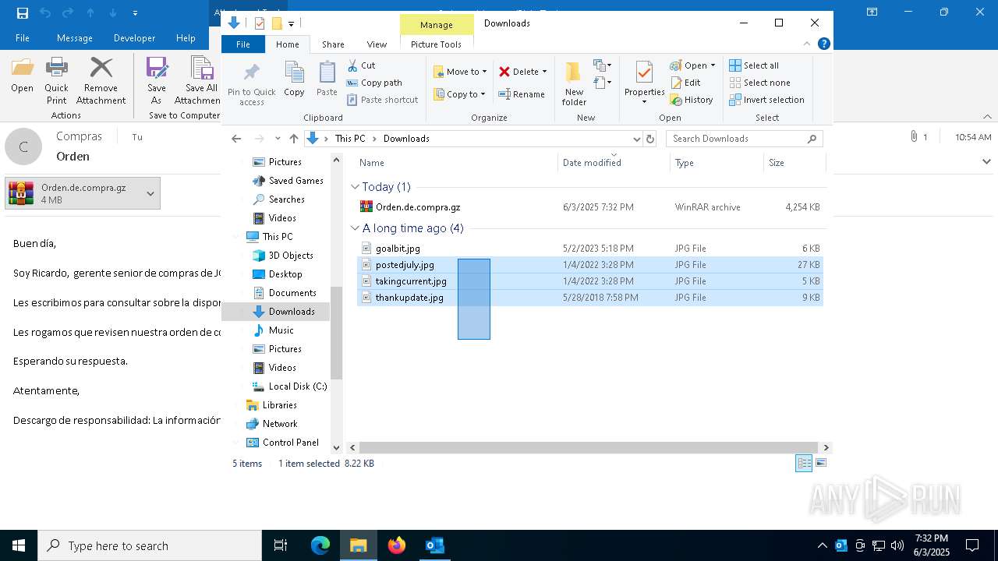The image size is (998, 561).
Task: Switch to details view layout
Action: coord(804,464)
